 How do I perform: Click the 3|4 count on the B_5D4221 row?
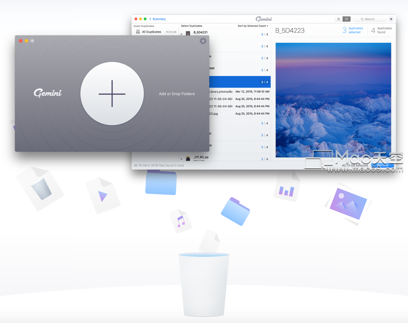pyautogui.click(x=264, y=34)
